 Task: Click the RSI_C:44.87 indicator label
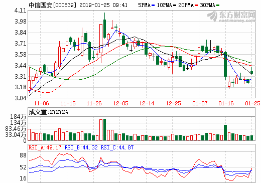pyautogui.click(x=117, y=147)
